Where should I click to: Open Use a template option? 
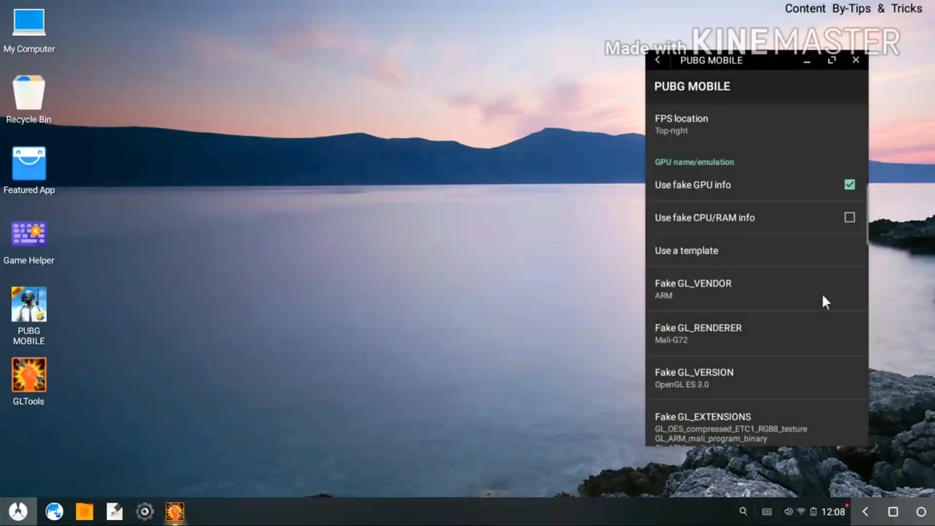756,251
